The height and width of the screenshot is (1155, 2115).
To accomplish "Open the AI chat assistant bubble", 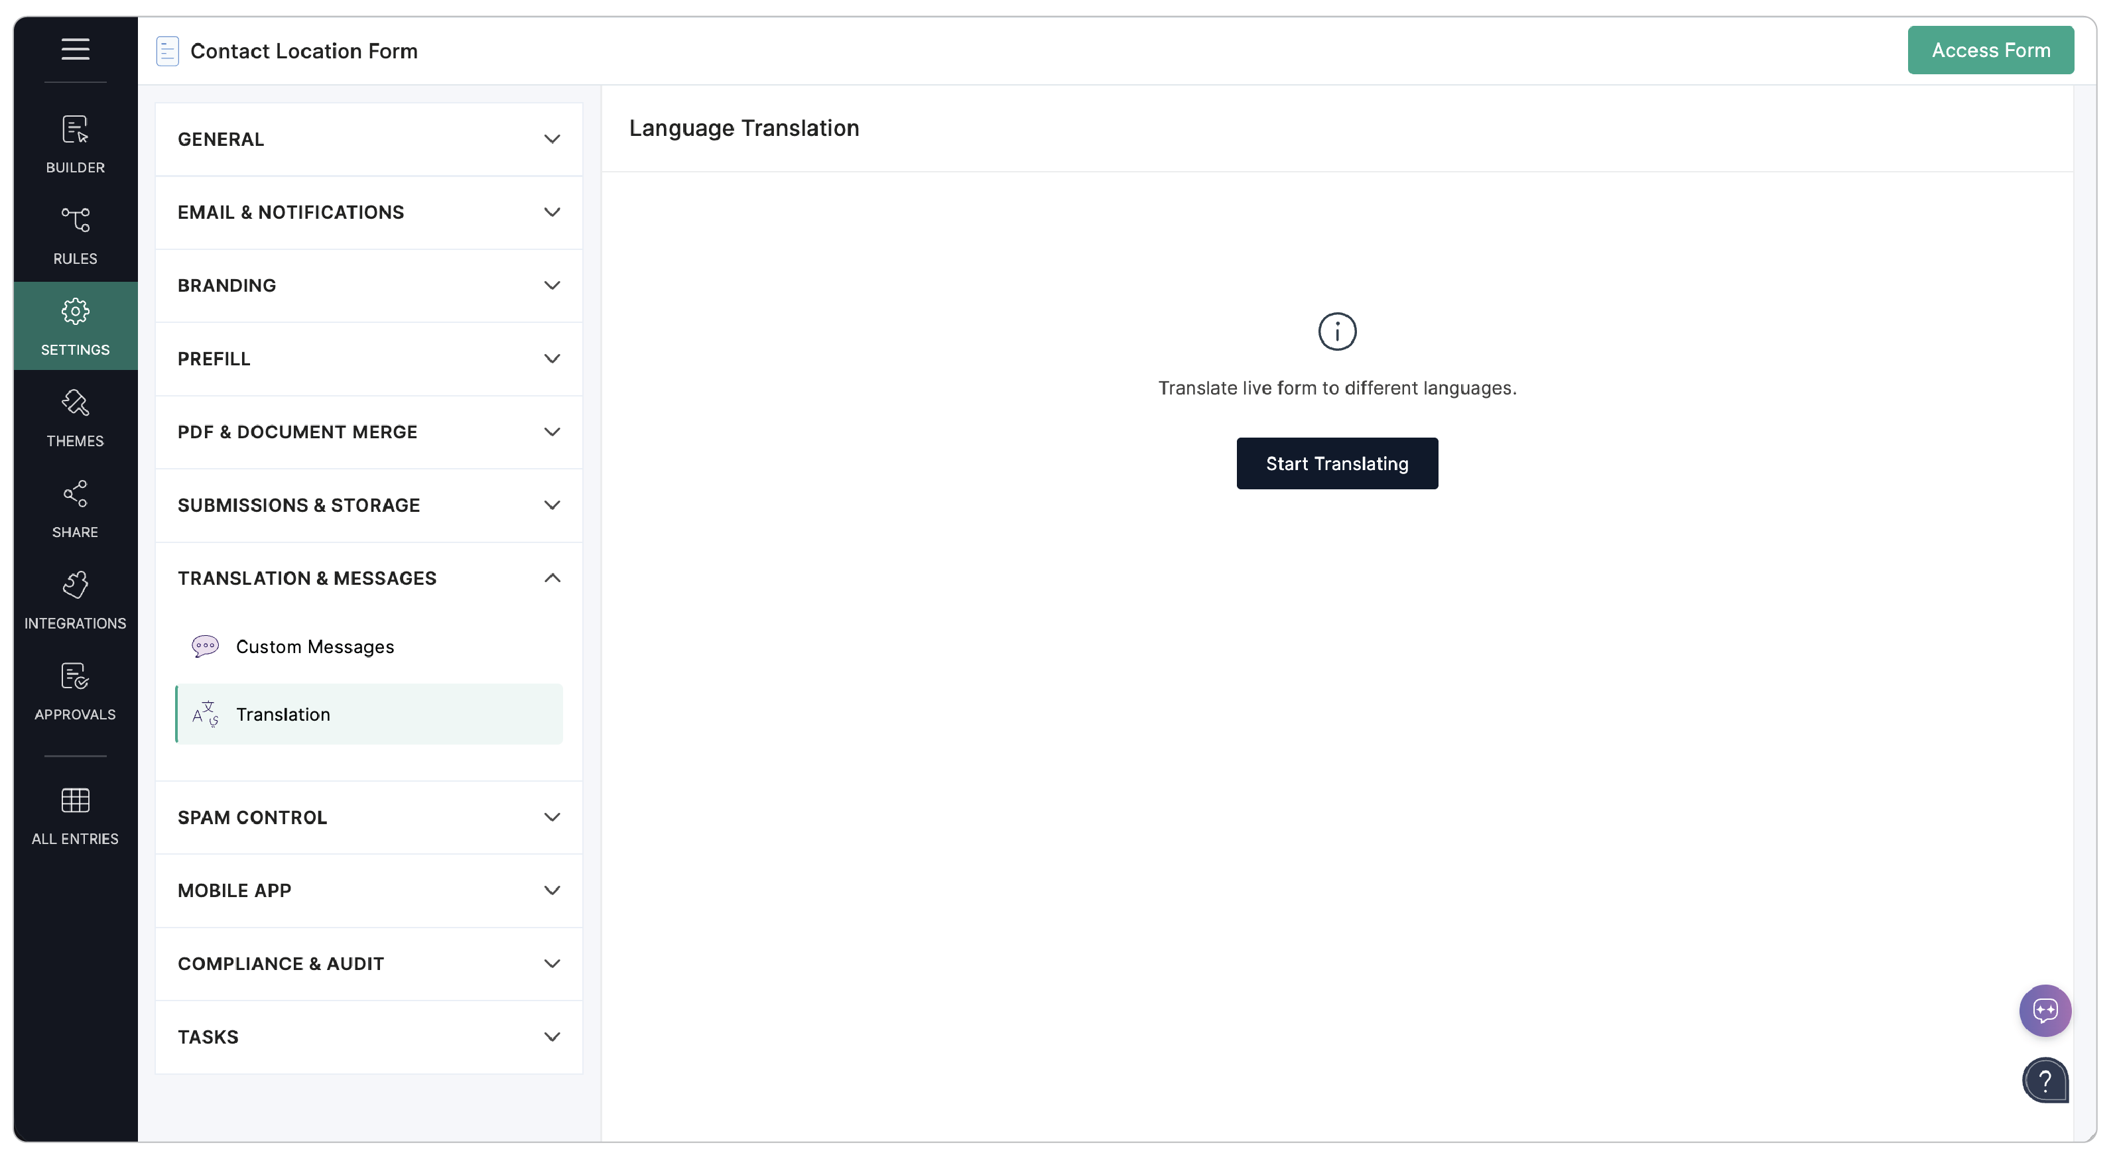I will pos(2043,1010).
